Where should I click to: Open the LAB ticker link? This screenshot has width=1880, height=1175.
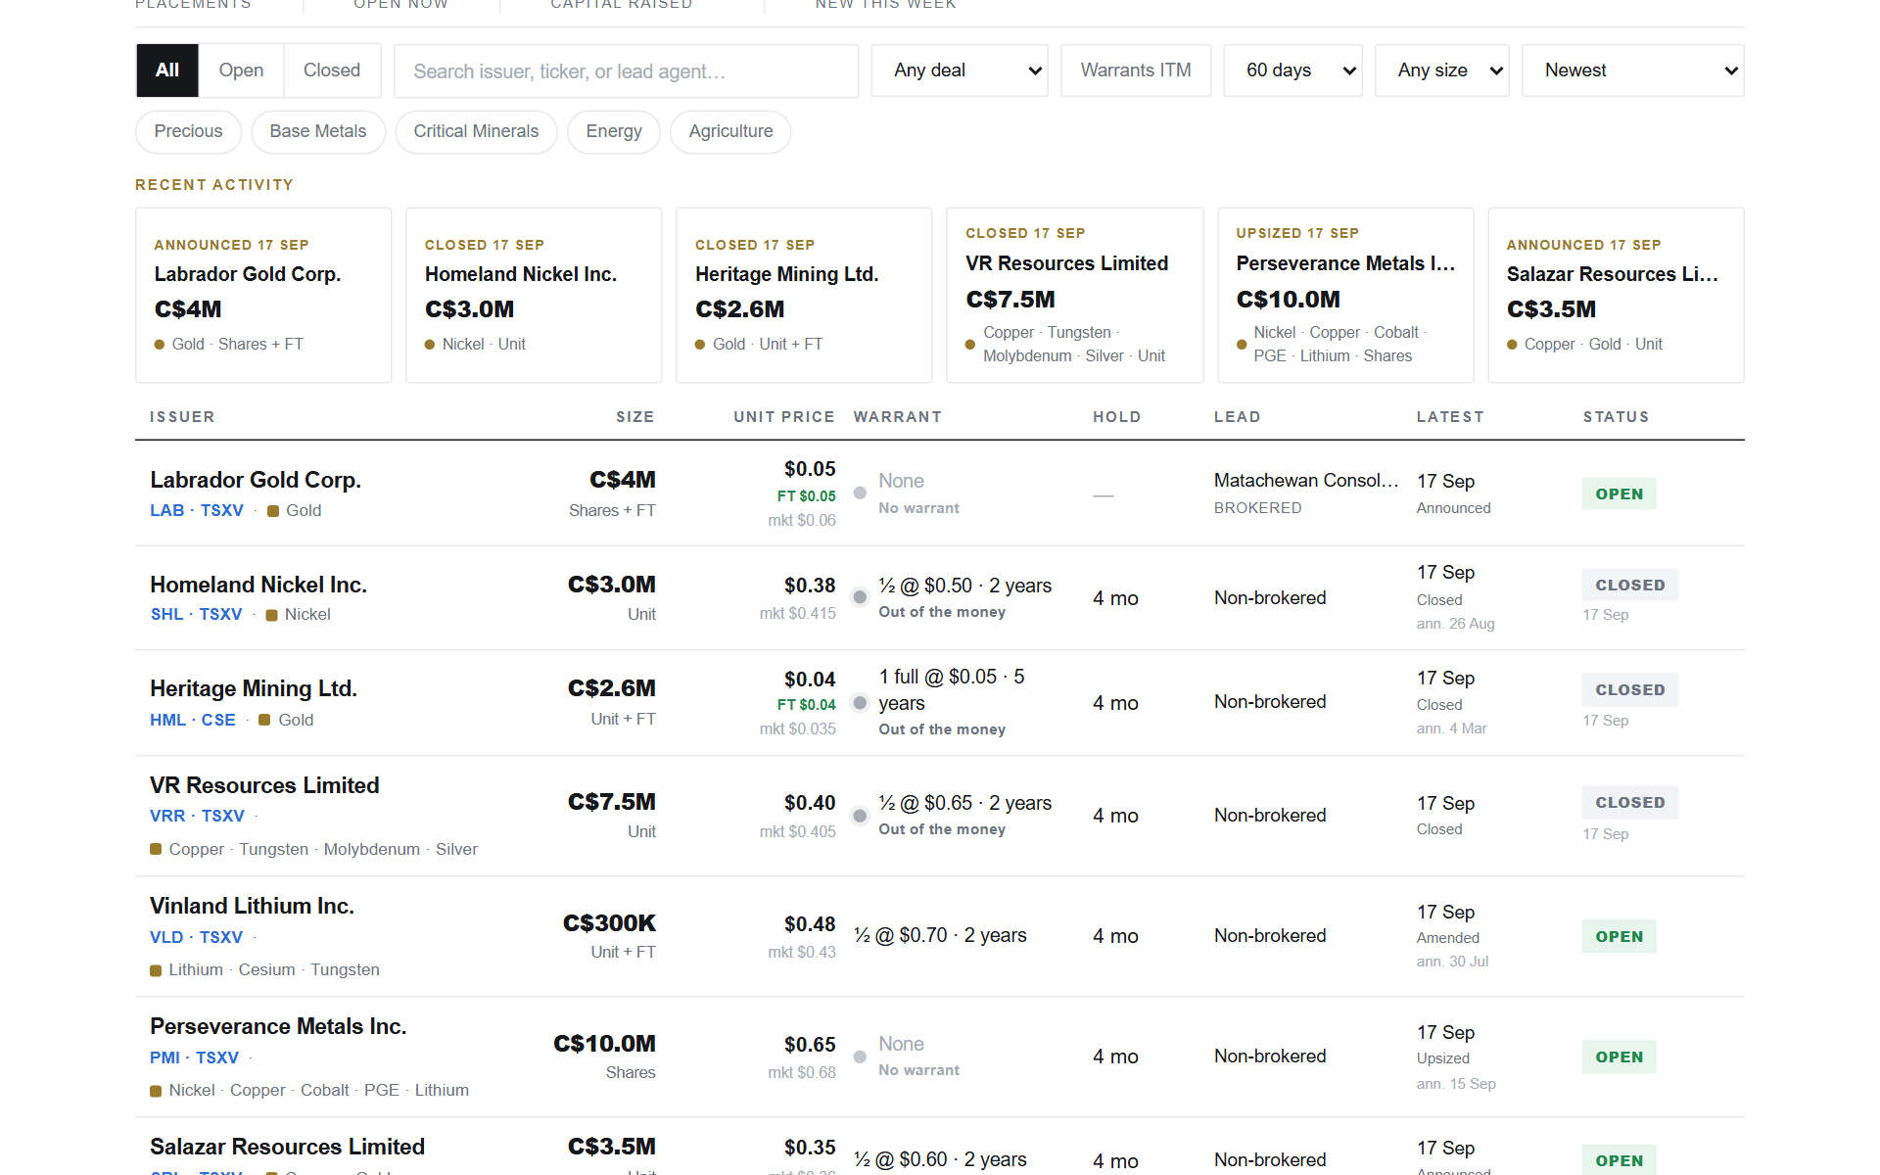pos(166,510)
